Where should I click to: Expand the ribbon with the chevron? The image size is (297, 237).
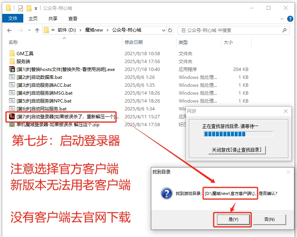[282, 19]
